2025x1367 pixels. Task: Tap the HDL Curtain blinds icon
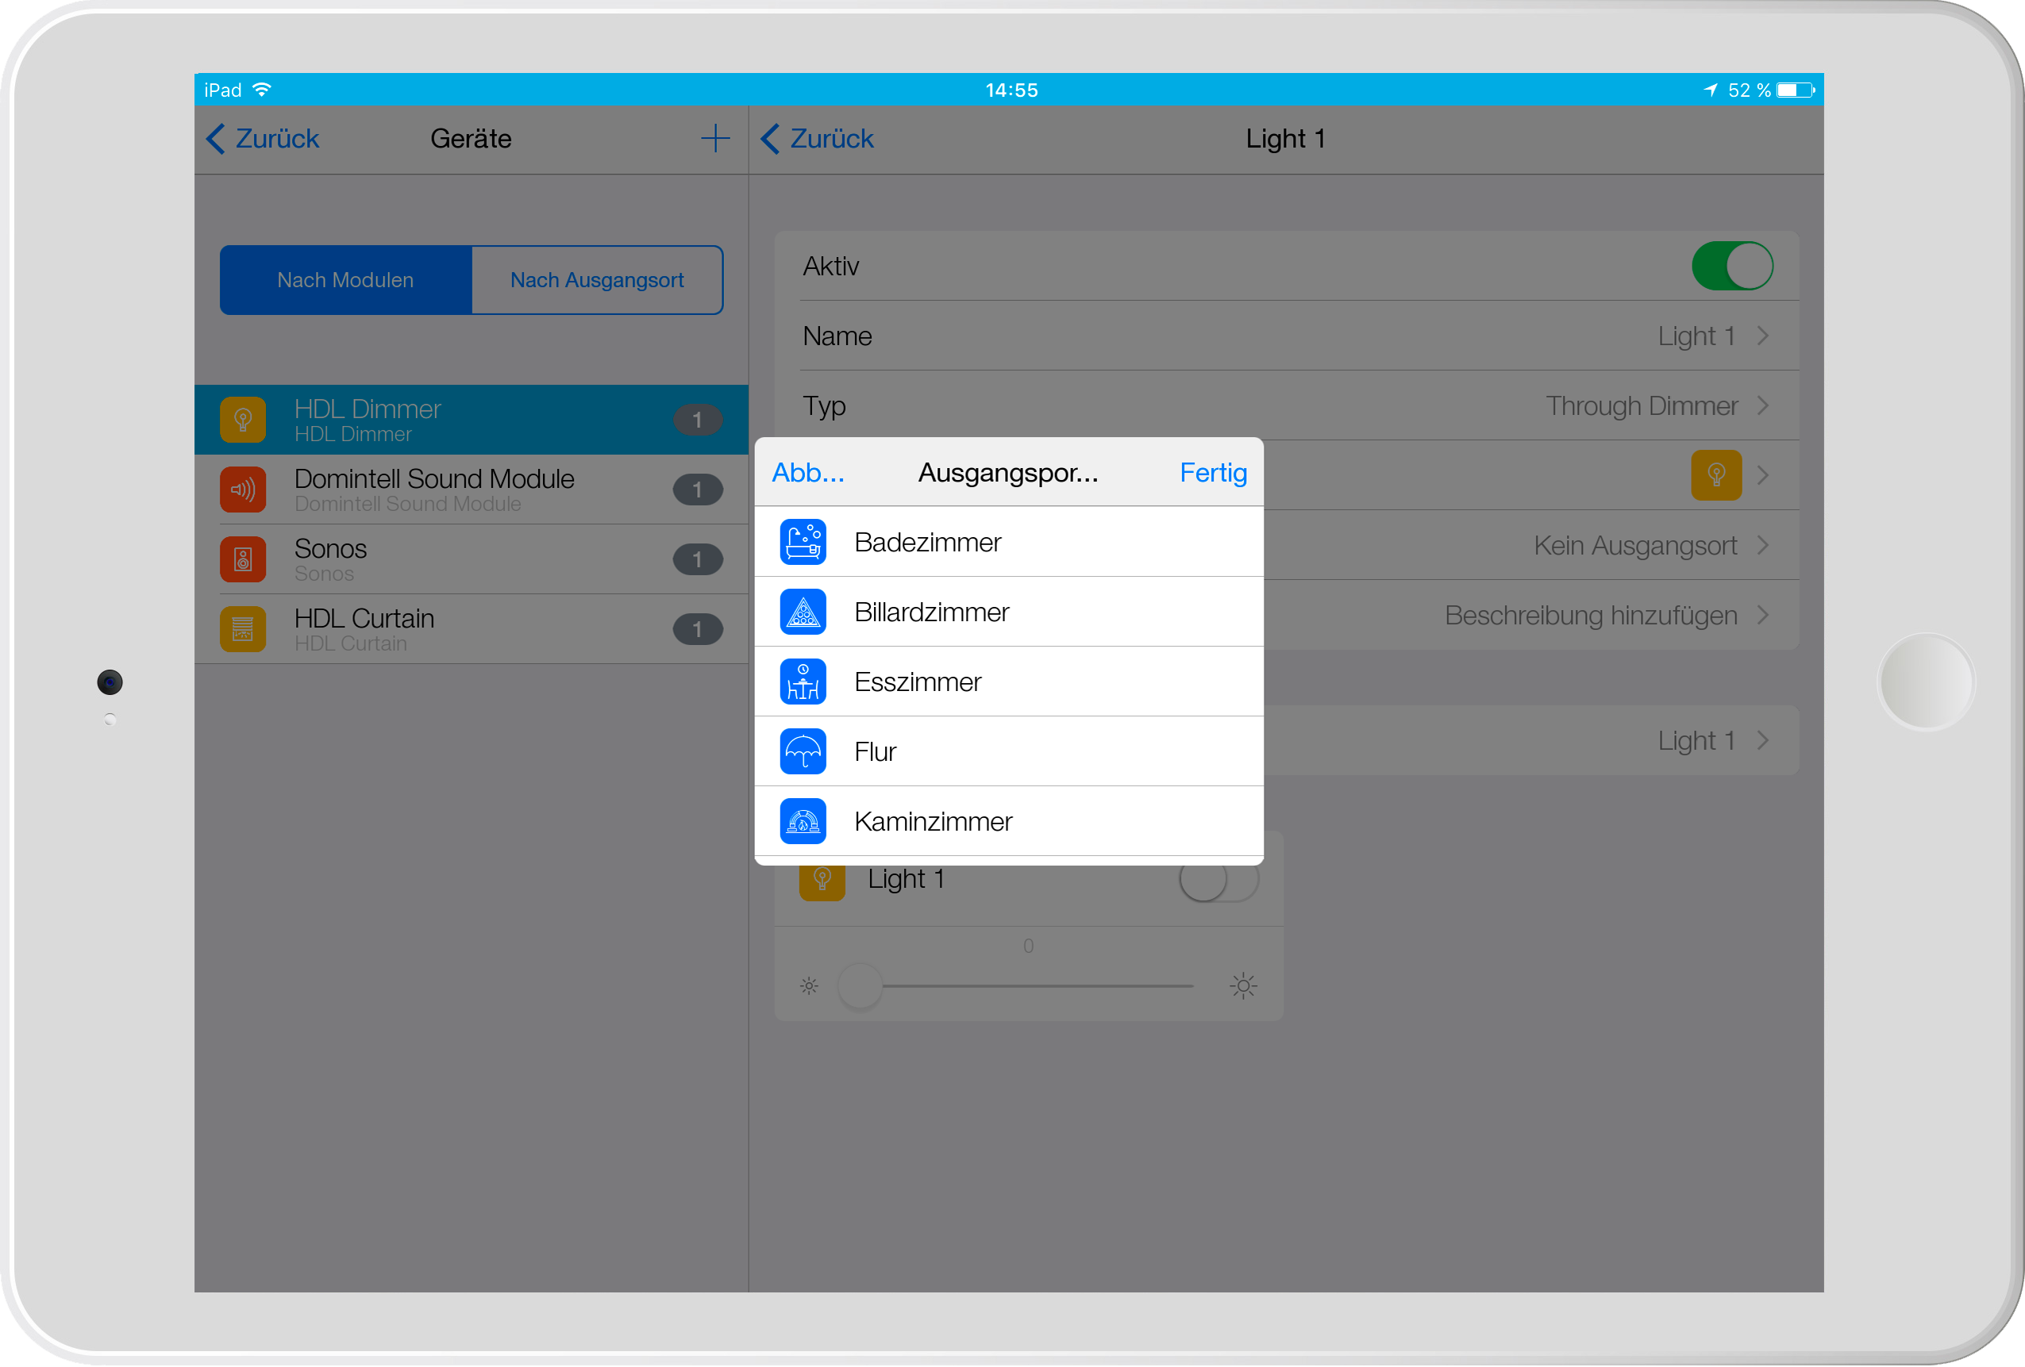[x=243, y=628]
